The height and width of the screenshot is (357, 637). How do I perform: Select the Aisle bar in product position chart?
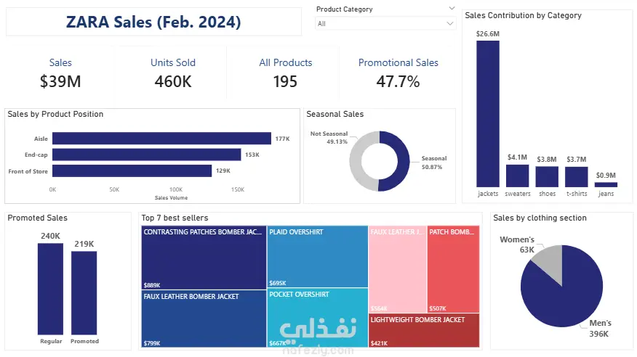point(161,139)
